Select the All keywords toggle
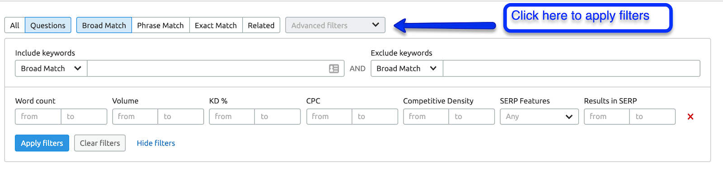Image resolution: width=723 pixels, height=174 pixels. tap(14, 25)
